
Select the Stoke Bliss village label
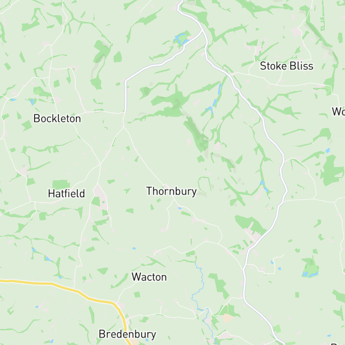[287, 66]
